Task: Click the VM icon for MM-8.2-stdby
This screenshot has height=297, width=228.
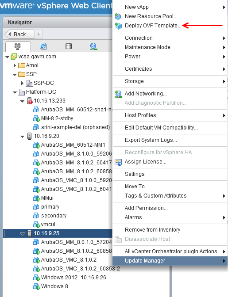Action: coord(37,118)
